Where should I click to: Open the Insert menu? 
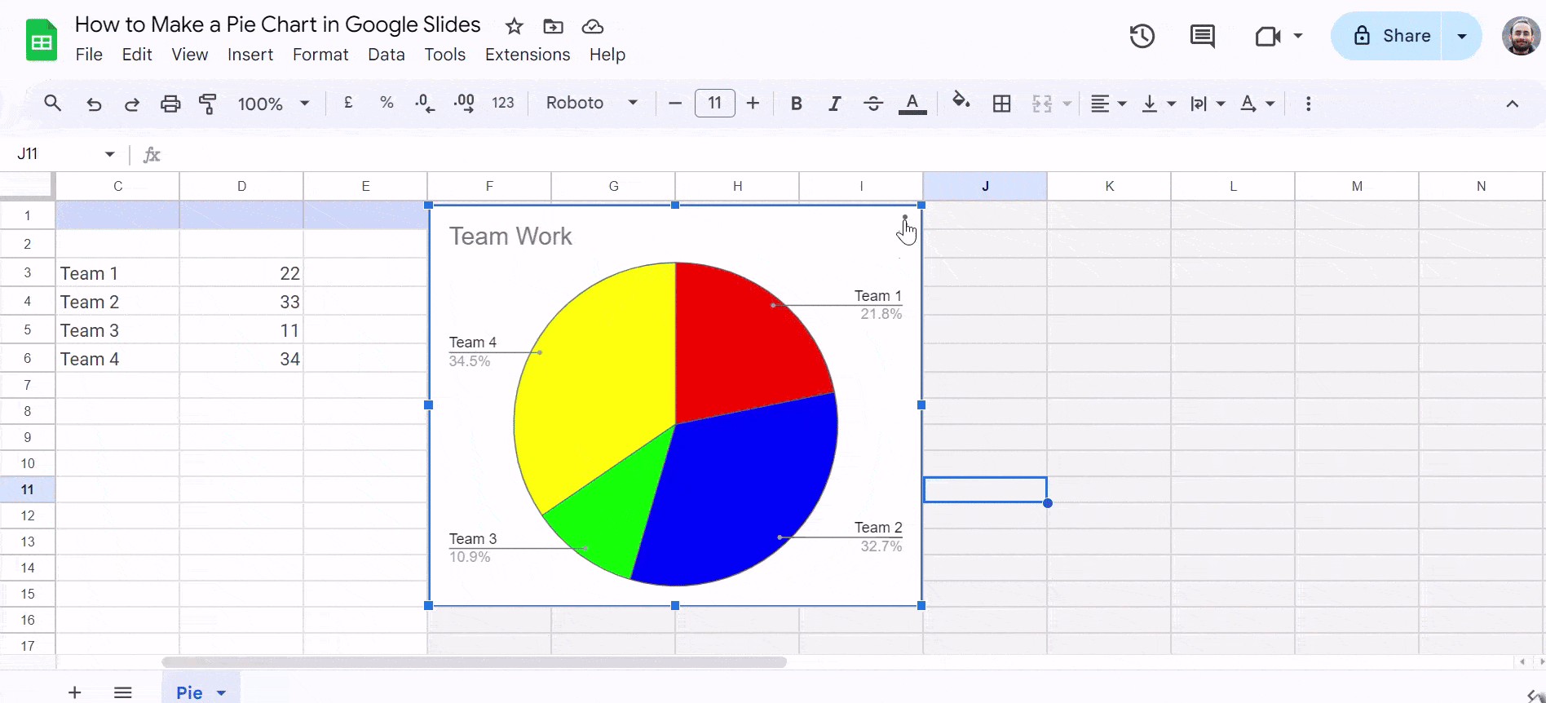tap(250, 55)
